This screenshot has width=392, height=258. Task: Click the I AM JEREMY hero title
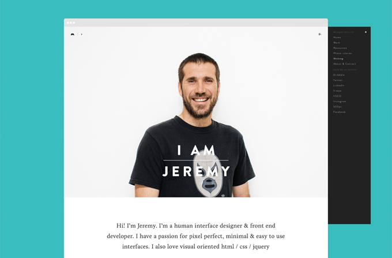pos(196,160)
